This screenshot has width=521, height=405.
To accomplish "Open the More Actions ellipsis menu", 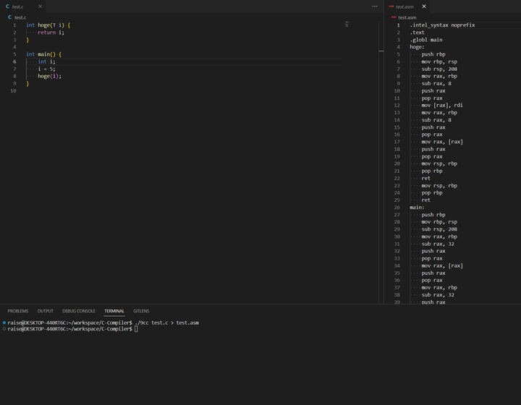I will (375, 7).
